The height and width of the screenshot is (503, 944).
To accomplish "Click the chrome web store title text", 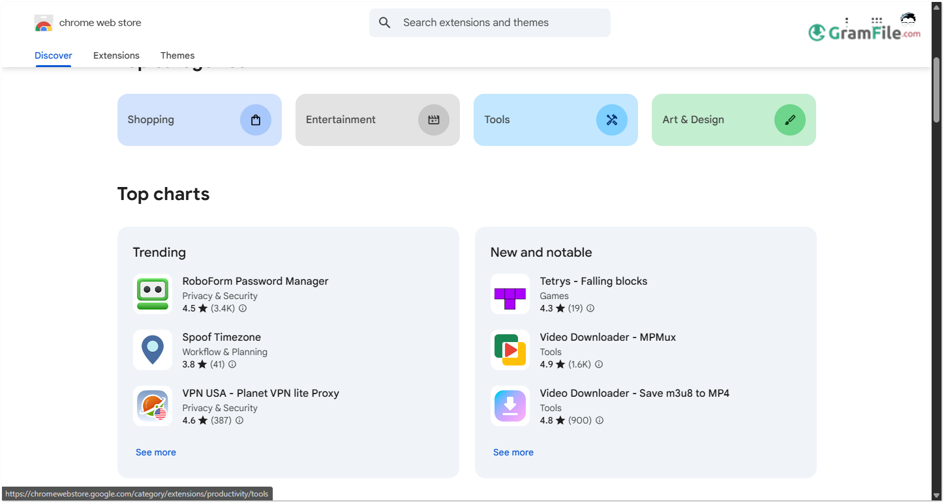I will [100, 23].
